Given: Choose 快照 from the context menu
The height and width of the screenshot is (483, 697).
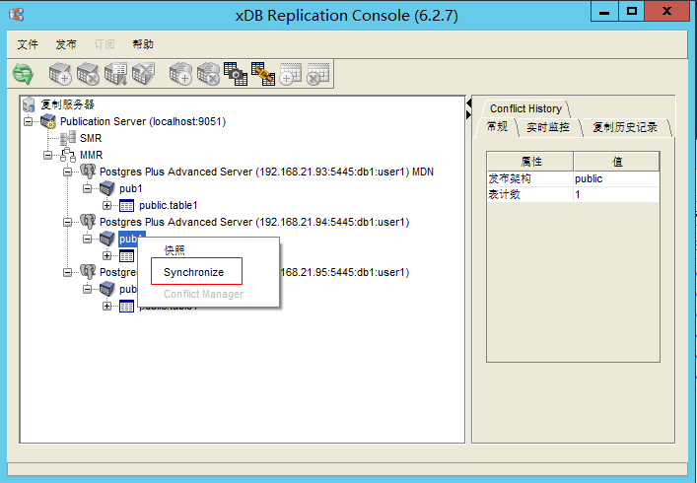Looking at the screenshot, I should click(174, 250).
